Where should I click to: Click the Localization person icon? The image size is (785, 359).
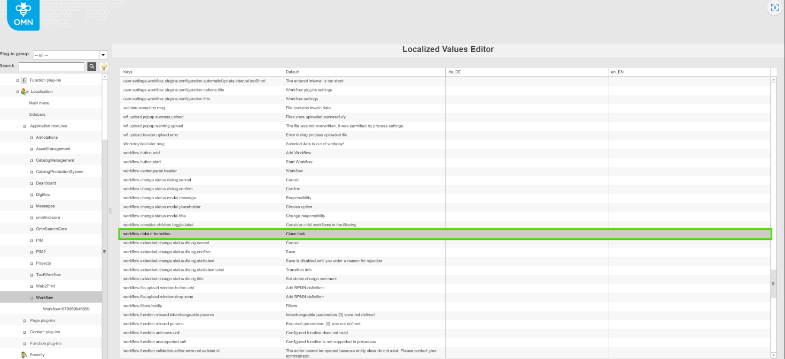pos(24,92)
